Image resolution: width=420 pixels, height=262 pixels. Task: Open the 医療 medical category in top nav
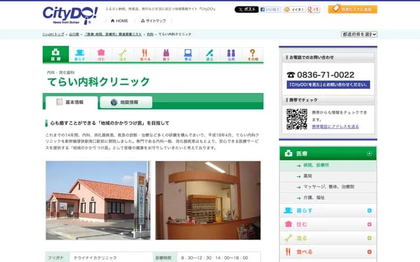coord(56,54)
